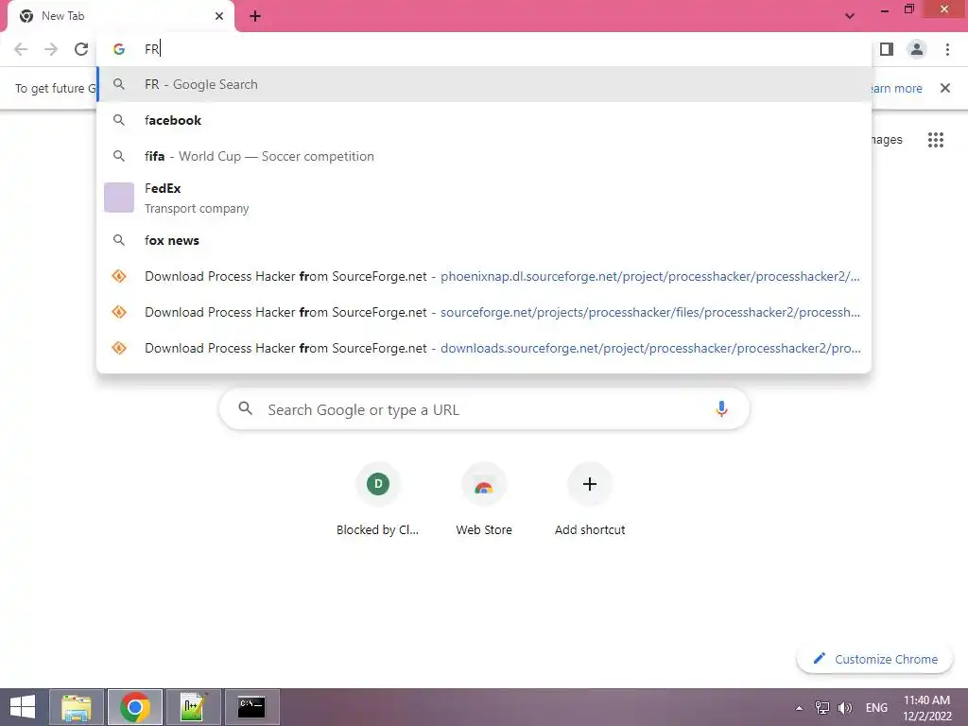Click the Chrome taskbar icon
968x726 pixels.
point(135,707)
